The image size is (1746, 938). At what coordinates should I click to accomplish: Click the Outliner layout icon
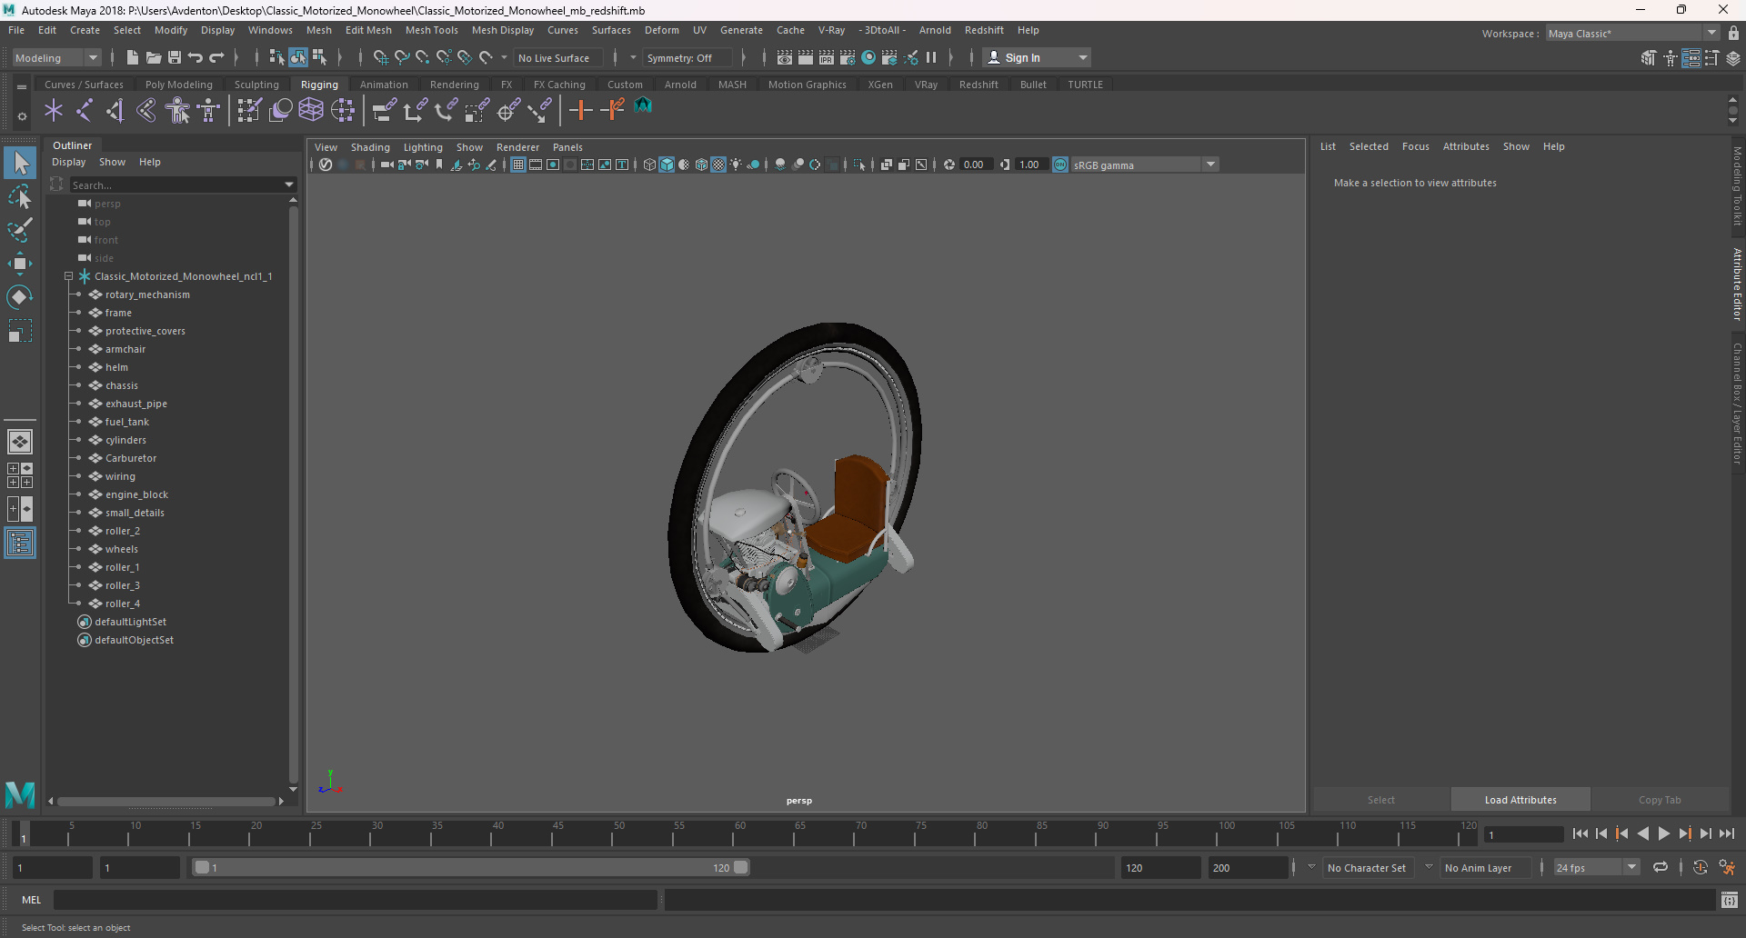coord(20,544)
